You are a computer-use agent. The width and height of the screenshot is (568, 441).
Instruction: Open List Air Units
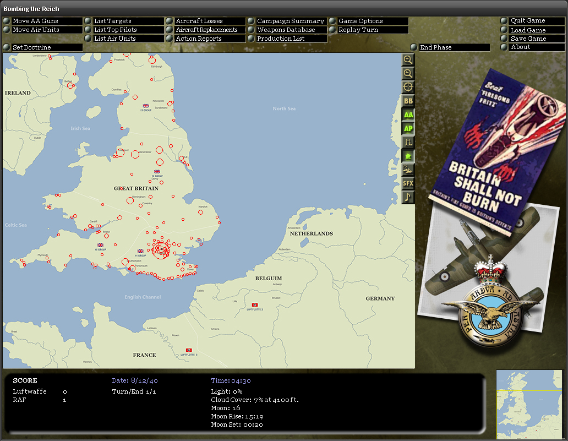(124, 39)
